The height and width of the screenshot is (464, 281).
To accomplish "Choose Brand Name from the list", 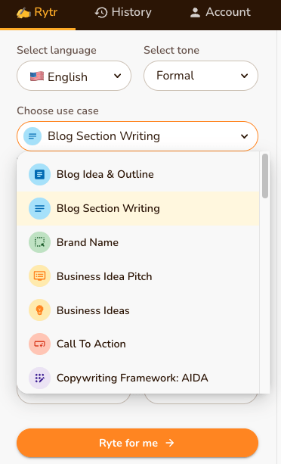I will pyautogui.click(x=137, y=242).
